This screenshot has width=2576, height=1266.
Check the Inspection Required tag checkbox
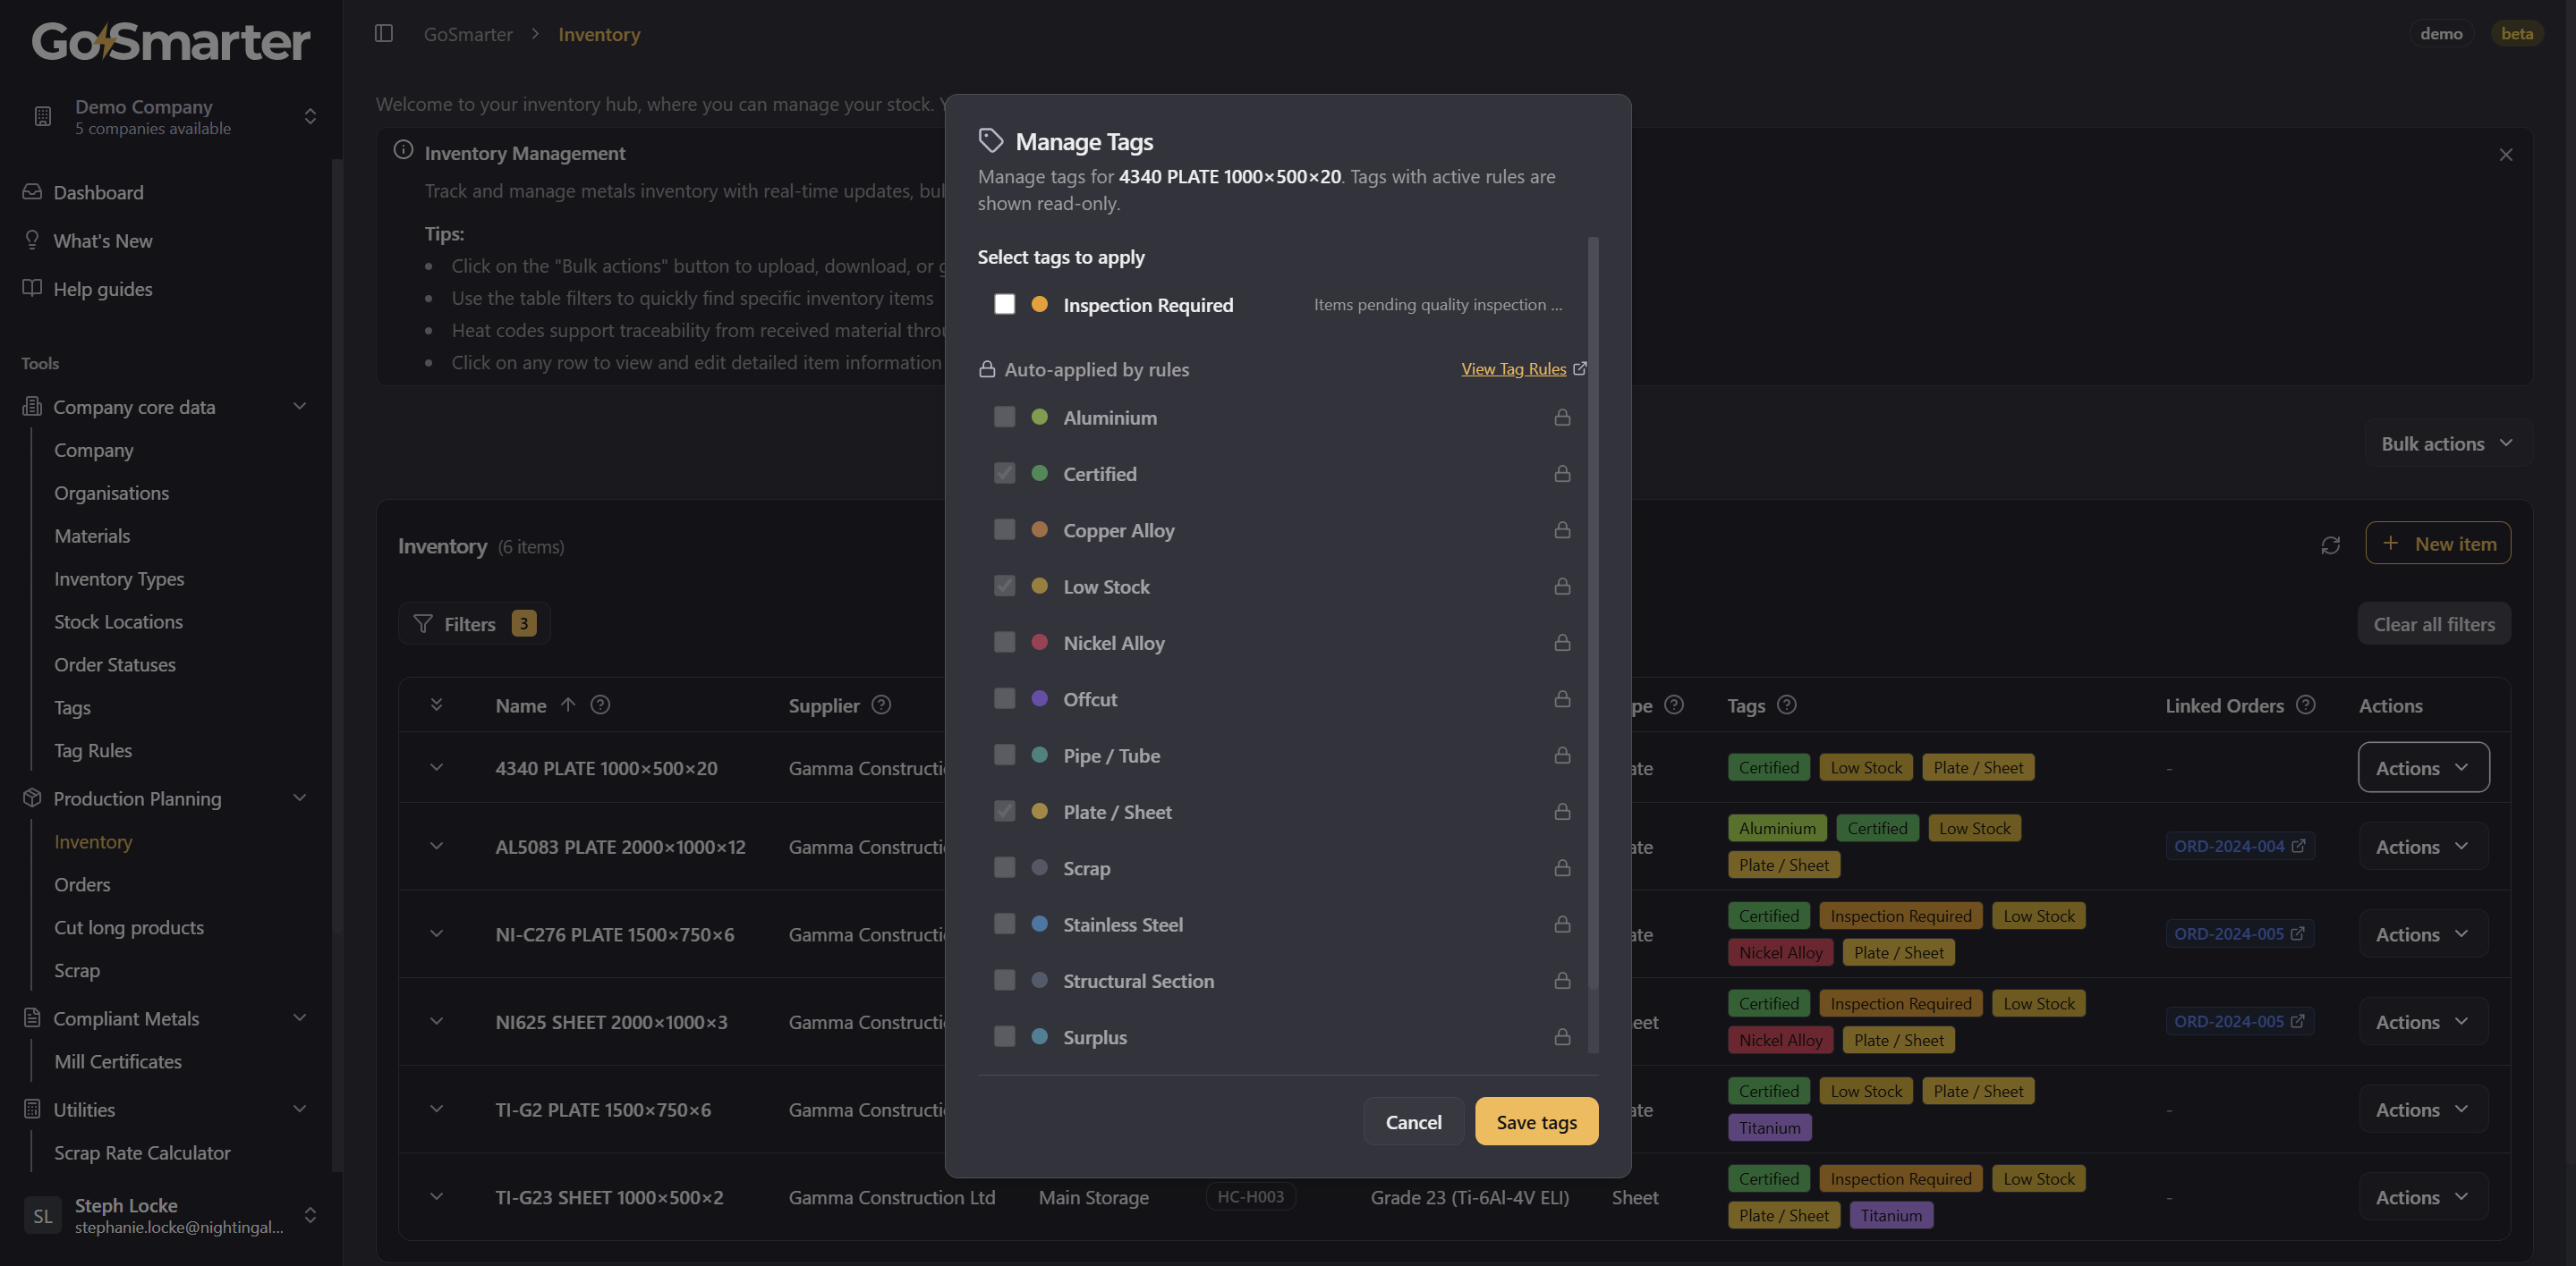[x=1005, y=304]
